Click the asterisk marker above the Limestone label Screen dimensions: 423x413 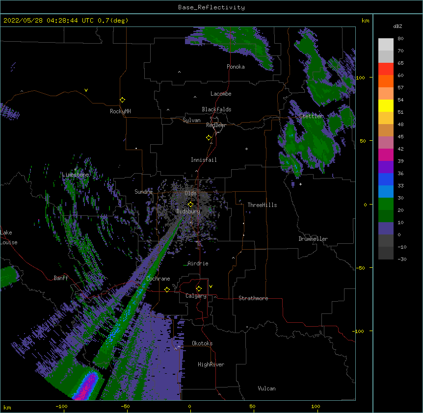[75, 169]
